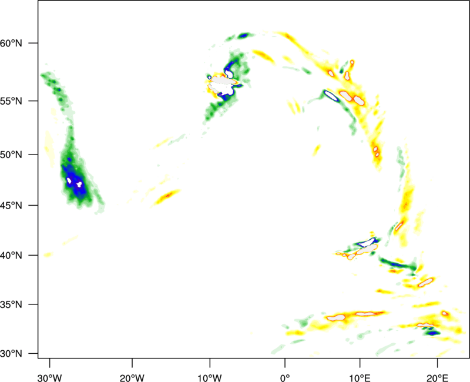Click the 50°N latitude label
Image resolution: width=470 pixels, height=382 pixels.
point(11,155)
